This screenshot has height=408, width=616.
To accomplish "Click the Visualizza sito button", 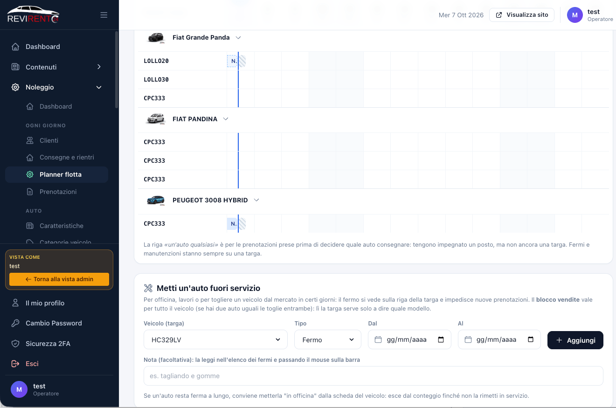I will coord(522,15).
